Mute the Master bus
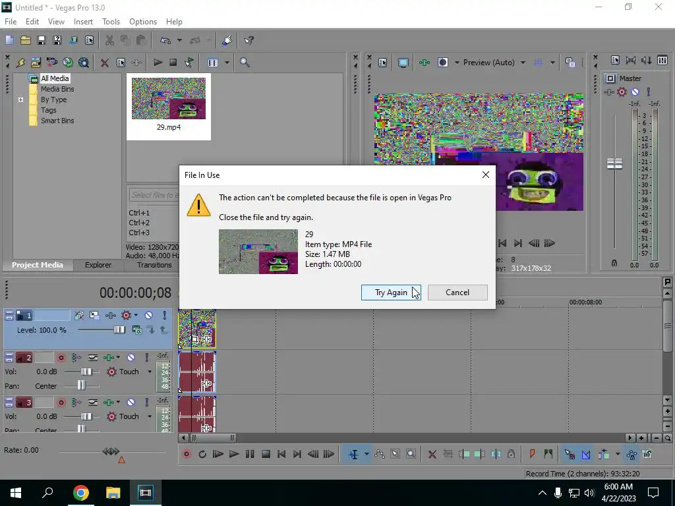Screen dimensions: 675x506 tap(635, 92)
